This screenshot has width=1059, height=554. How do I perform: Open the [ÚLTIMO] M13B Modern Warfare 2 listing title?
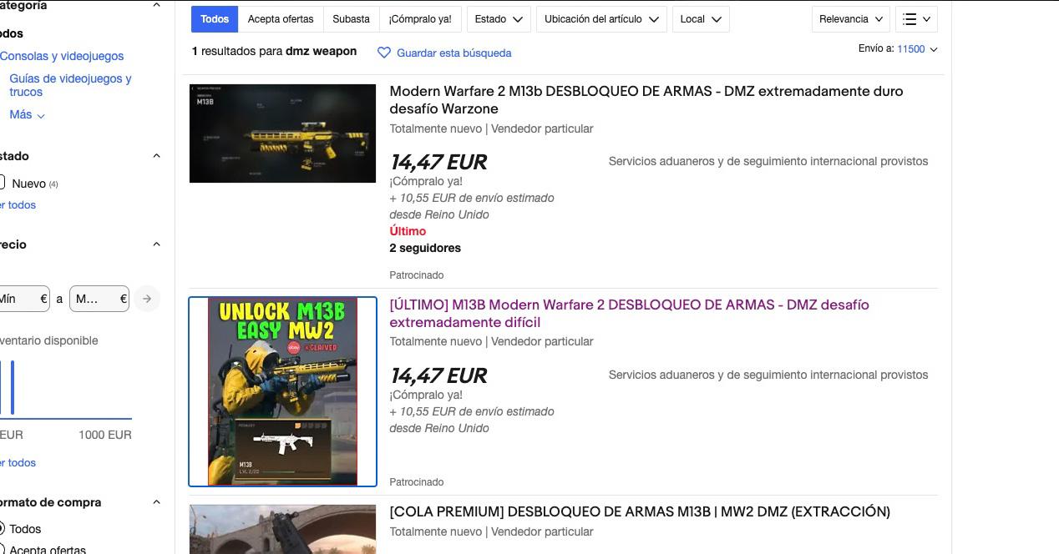tap(630, 314)
